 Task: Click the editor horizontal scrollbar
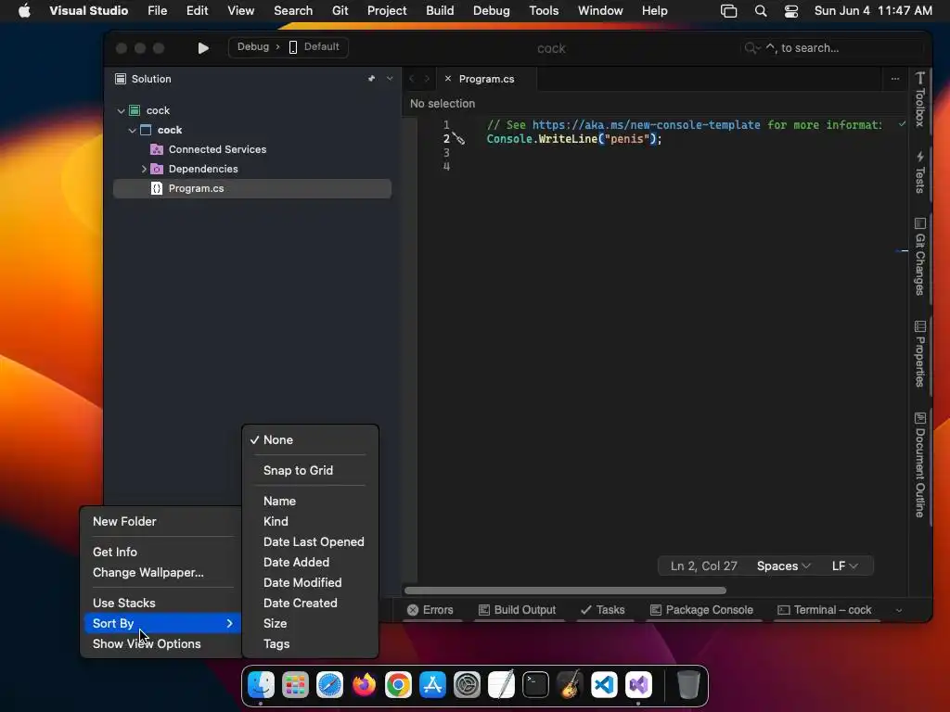tap(565, 591)
